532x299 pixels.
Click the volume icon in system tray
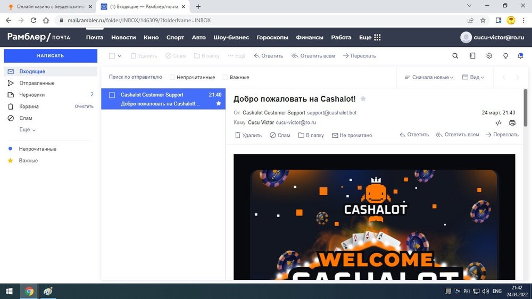tap(486, 291)
